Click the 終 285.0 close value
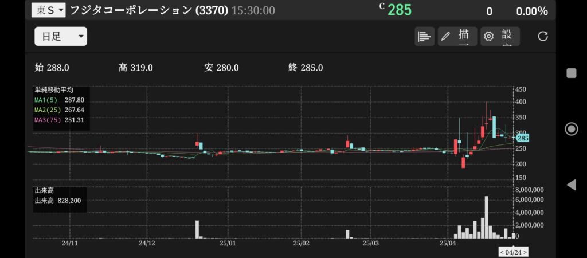 pos(306,68)
